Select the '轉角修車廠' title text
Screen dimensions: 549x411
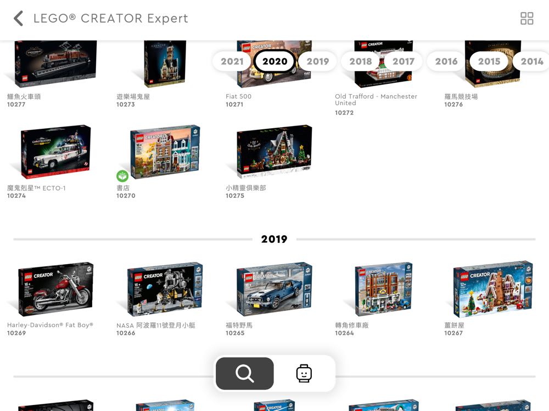(x=351, y=326)
